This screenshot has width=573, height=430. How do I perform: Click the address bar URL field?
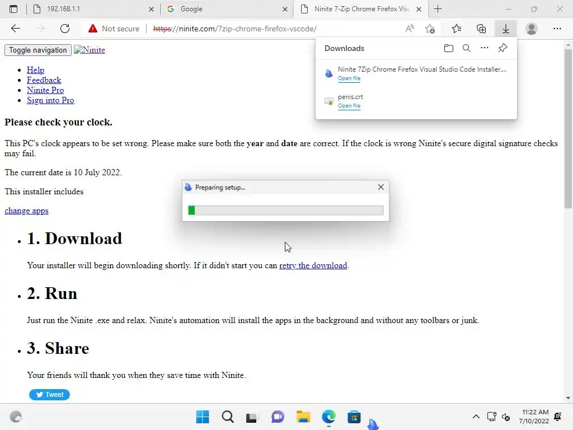235,29
